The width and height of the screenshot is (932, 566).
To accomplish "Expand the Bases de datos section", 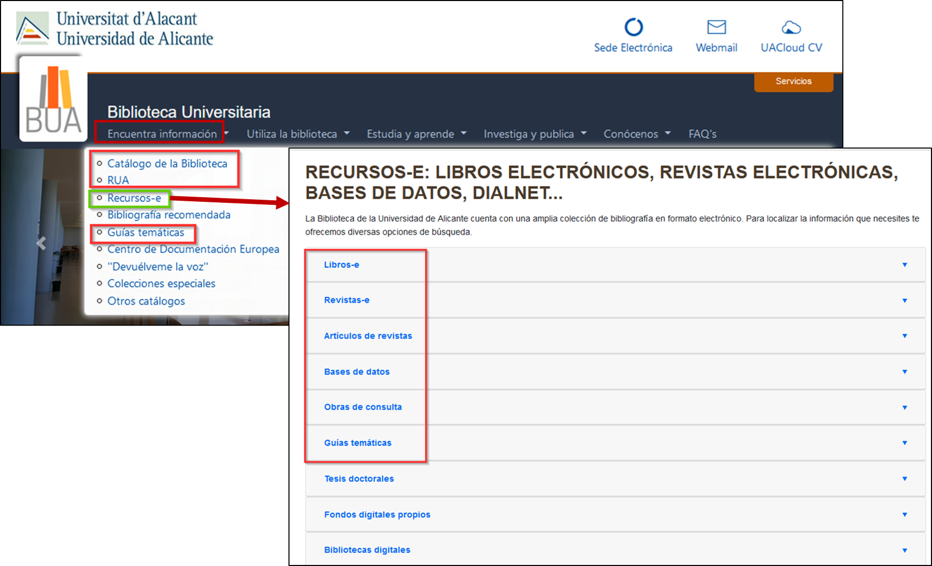I will pyautogui.click(x=904, y=371).
